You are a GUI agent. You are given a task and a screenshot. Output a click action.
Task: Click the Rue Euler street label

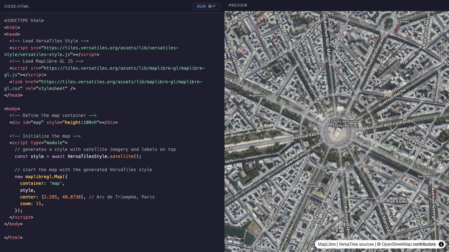[397, 201]
